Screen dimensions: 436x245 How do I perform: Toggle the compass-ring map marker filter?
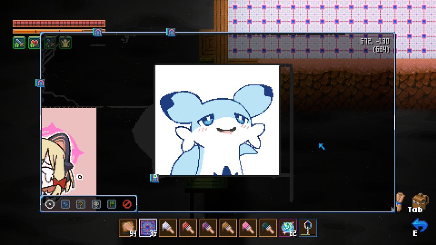(50, 204)
